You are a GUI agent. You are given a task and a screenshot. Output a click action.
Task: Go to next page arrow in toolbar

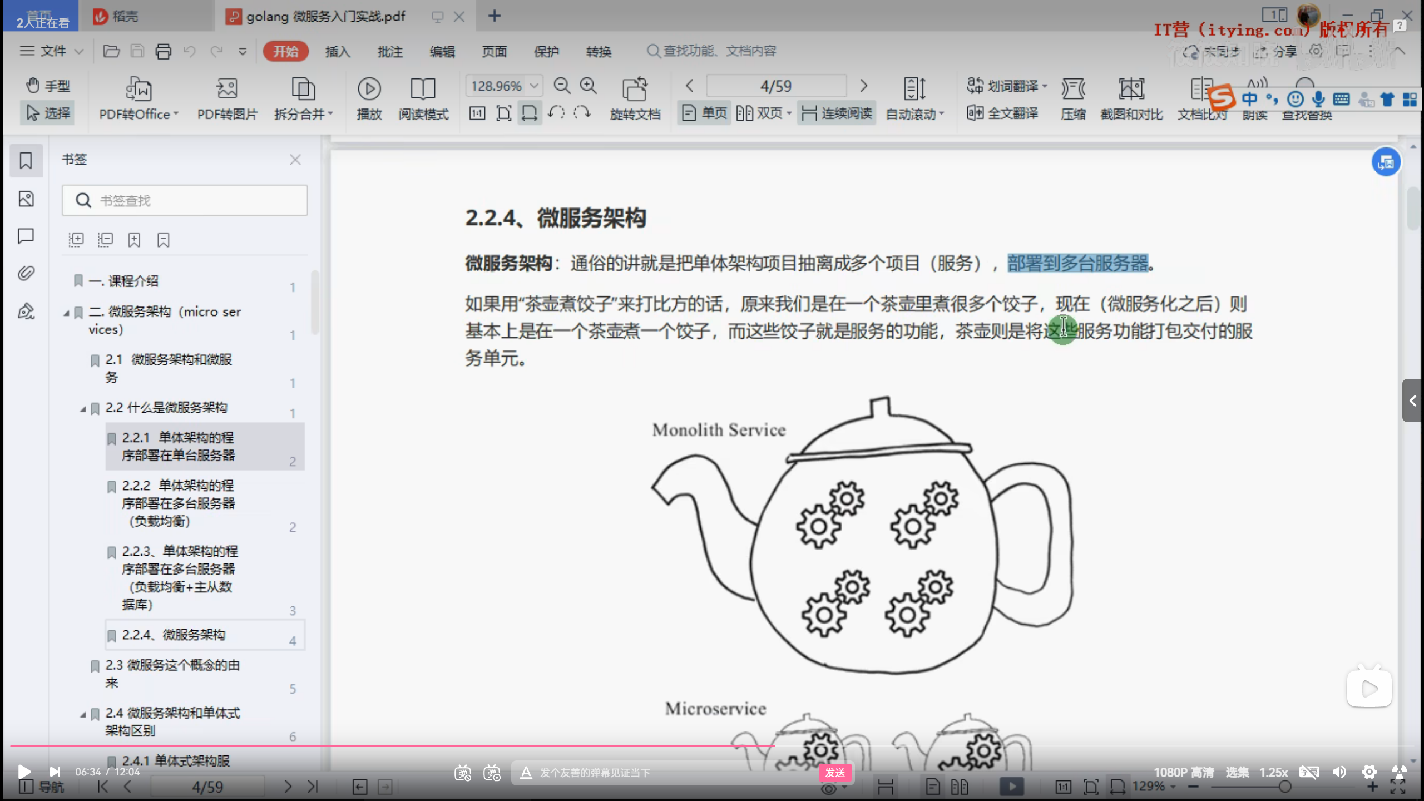pyautogui.click(x=863, y=86)
